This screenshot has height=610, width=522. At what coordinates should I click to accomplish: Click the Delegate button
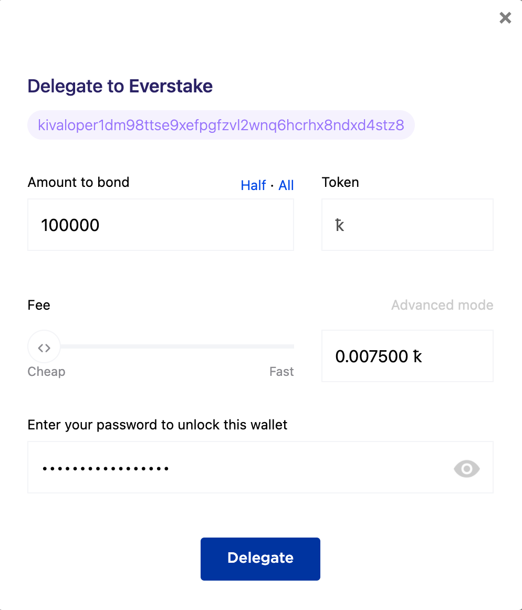260,559
